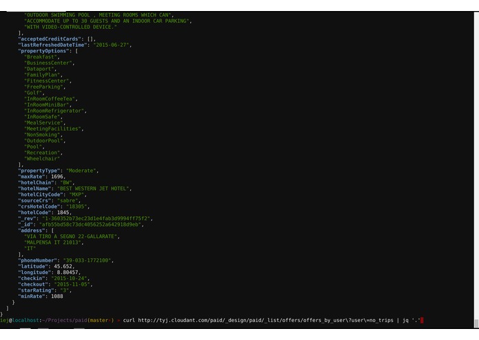Click the "NonSmoking" option line
This screenshot has height=340, width=479.
click(x=43, y=134)
